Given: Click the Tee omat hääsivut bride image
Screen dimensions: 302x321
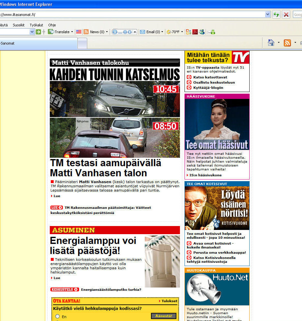Looking at the screenshot, I should point(217,125).
